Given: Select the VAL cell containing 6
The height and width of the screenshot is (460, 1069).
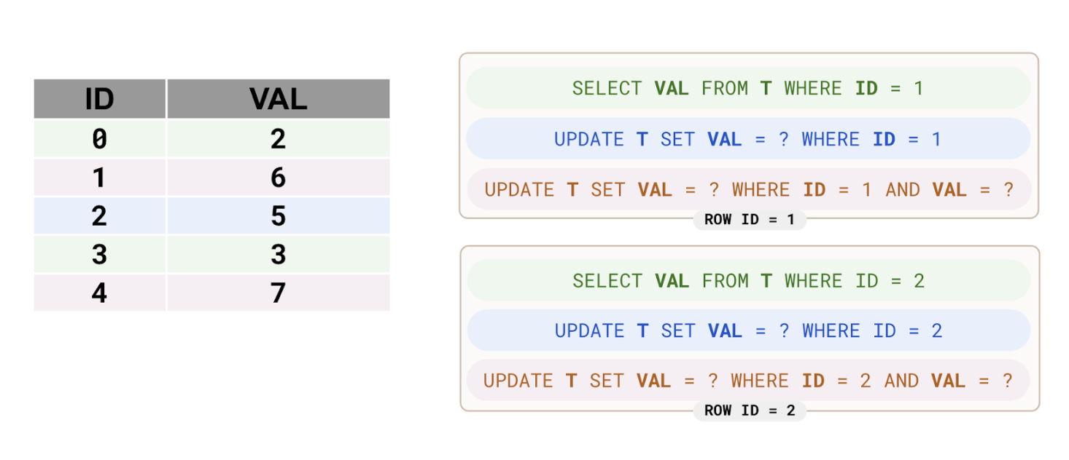Looking at the screenshot, I should point(278,178).
